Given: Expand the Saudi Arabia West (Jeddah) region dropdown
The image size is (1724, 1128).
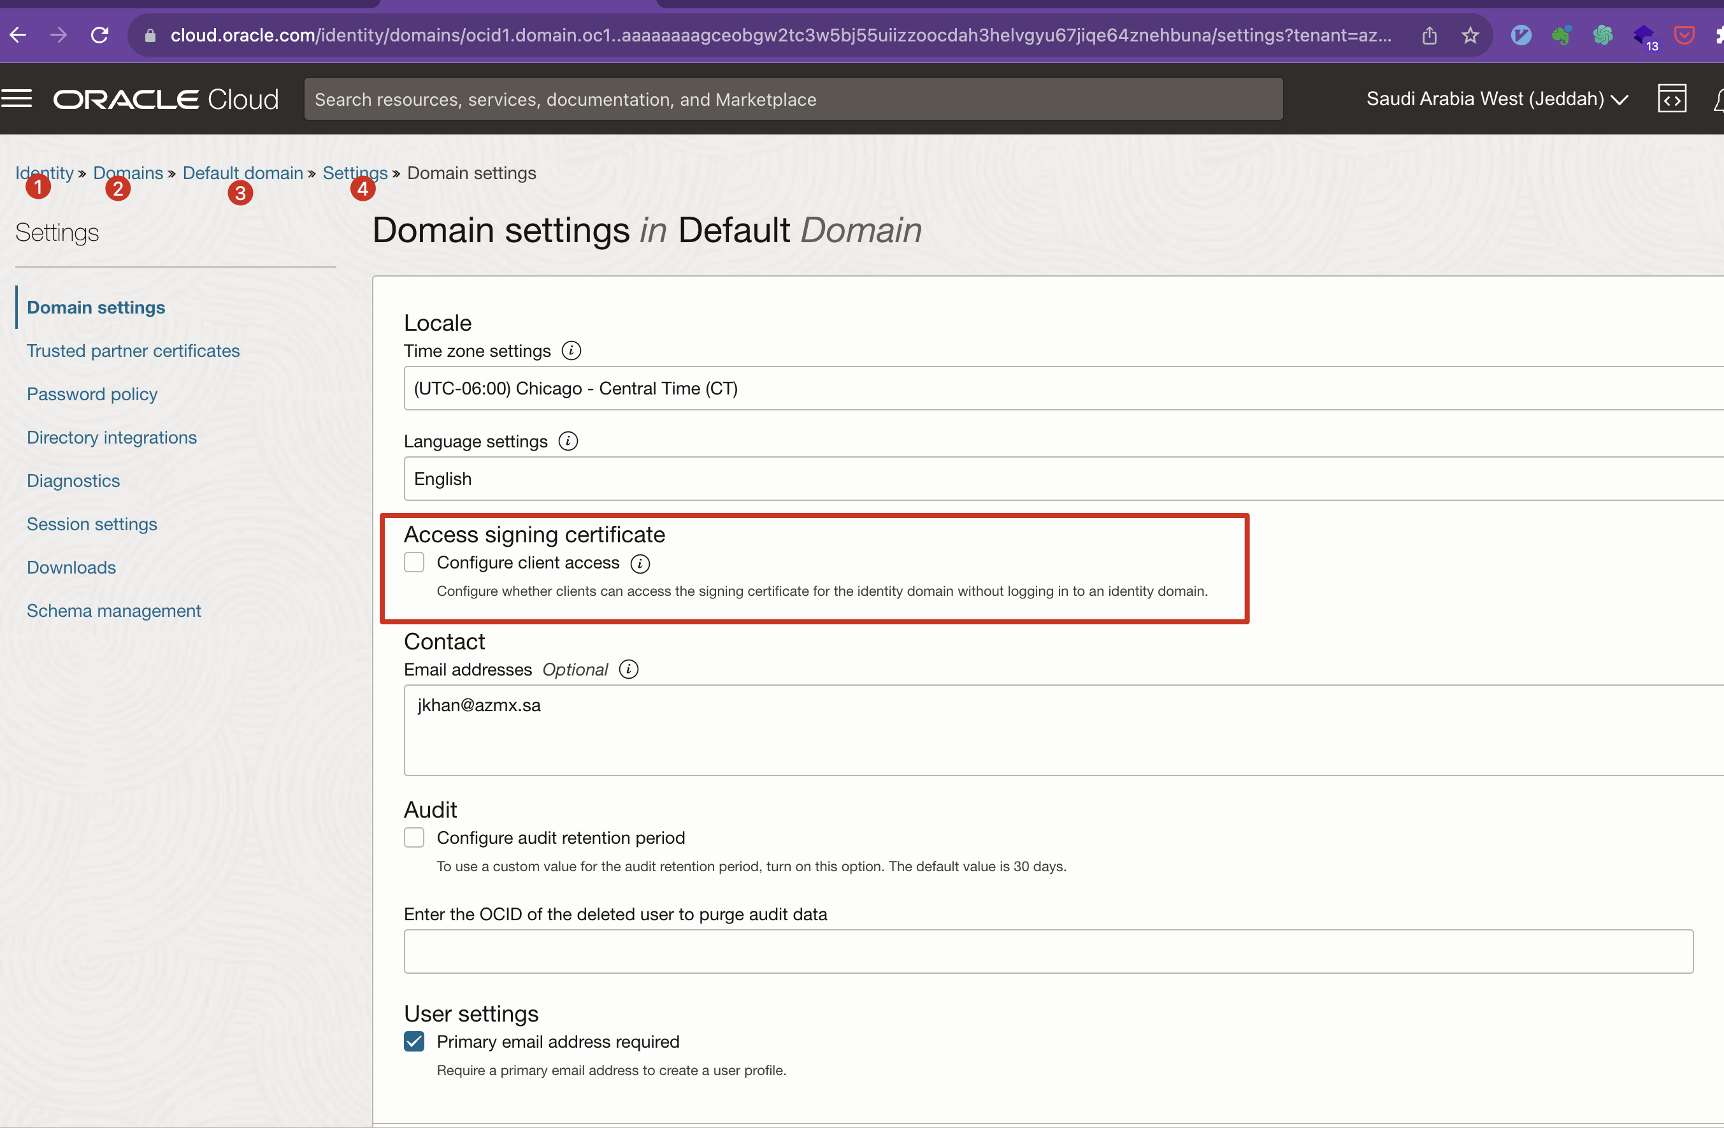Looking at the screenshot, I should (1497, 99).
